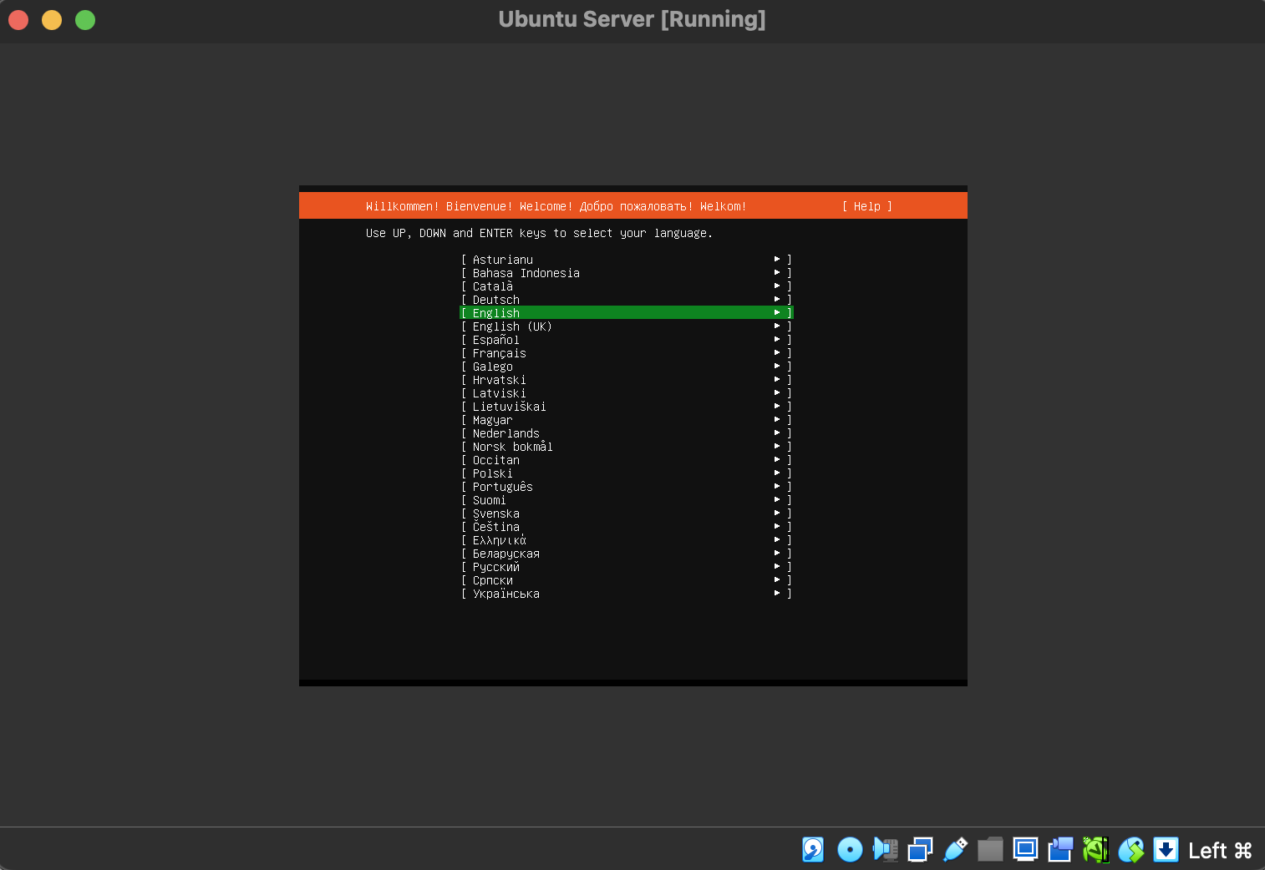Click the gray shared folders indicator
Image resolution: width=1265 pixels, height=870 pixels.
[x=990, y=850]
